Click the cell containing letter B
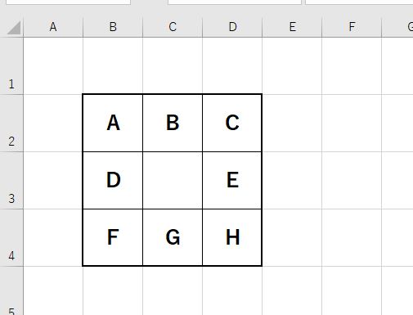413x315 pixels. [173, 123]
